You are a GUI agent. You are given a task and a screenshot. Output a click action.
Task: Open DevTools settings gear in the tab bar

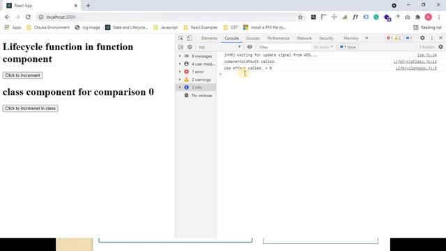(422, 38)
